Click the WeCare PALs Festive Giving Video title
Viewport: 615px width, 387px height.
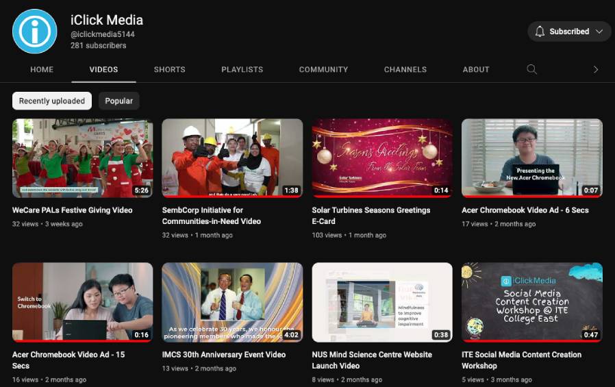click(72, 210)
